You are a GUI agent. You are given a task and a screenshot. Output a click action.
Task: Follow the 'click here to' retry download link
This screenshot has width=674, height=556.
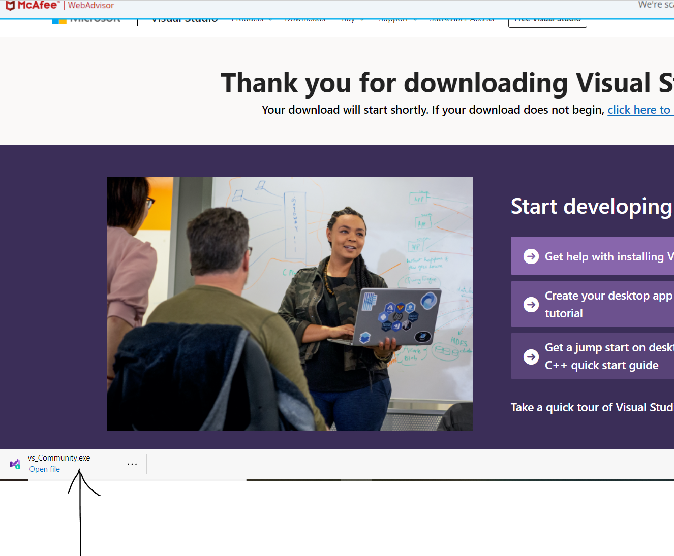[x=640, y=110]
